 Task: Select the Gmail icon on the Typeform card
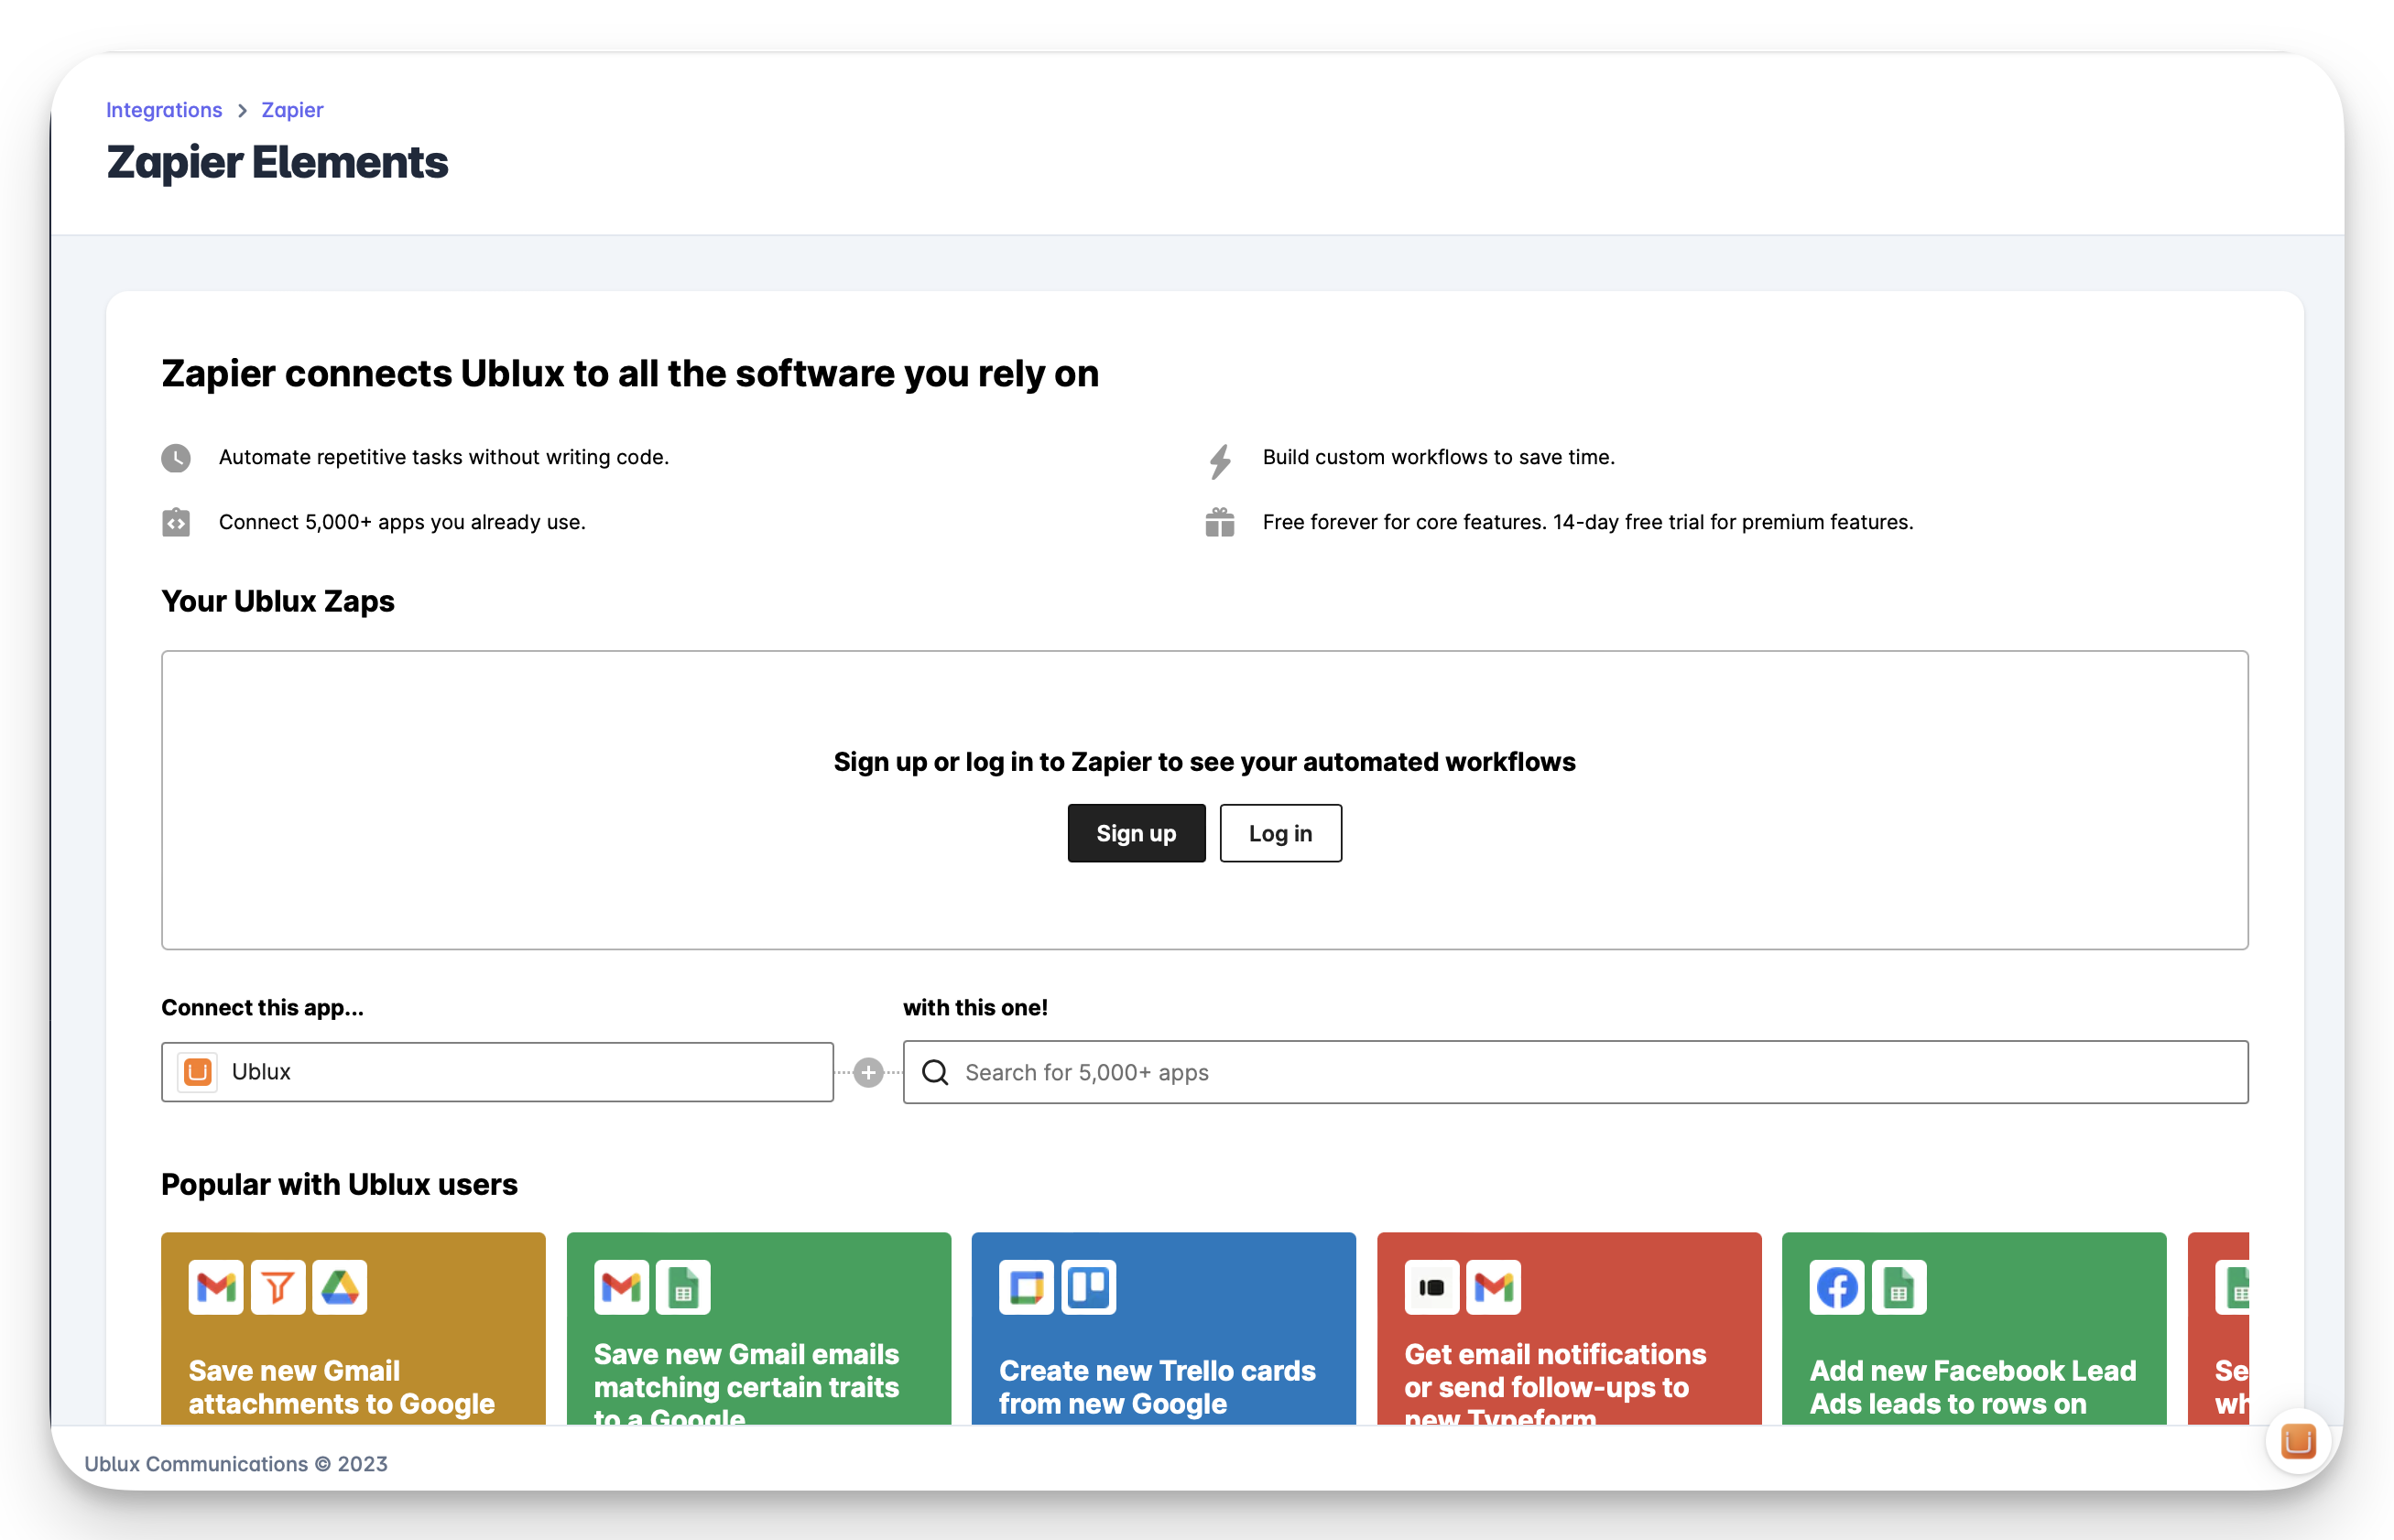[x=1495, y=1287]
